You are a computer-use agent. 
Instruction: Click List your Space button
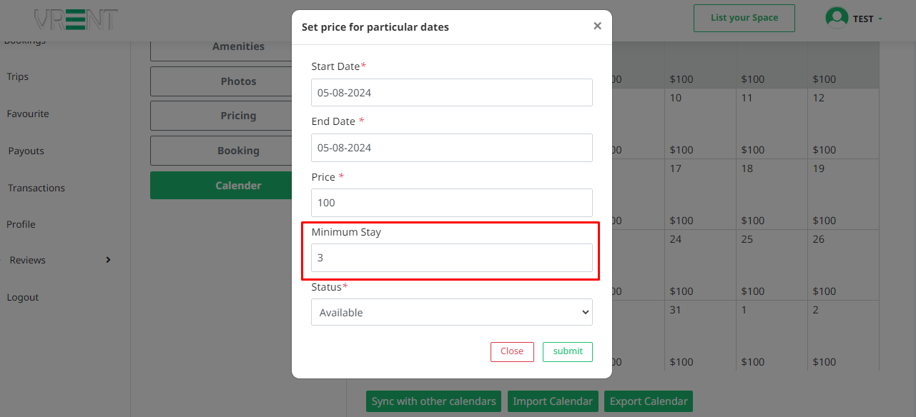point(744,18)
